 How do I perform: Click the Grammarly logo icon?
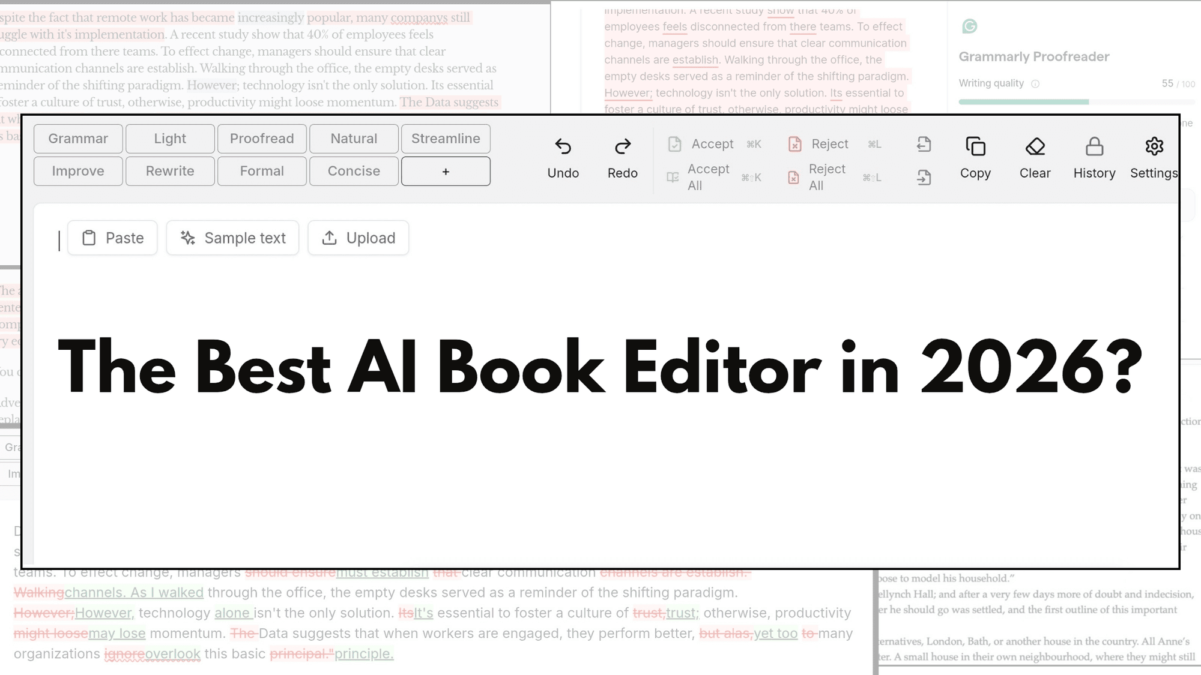(x=969, y=26)
